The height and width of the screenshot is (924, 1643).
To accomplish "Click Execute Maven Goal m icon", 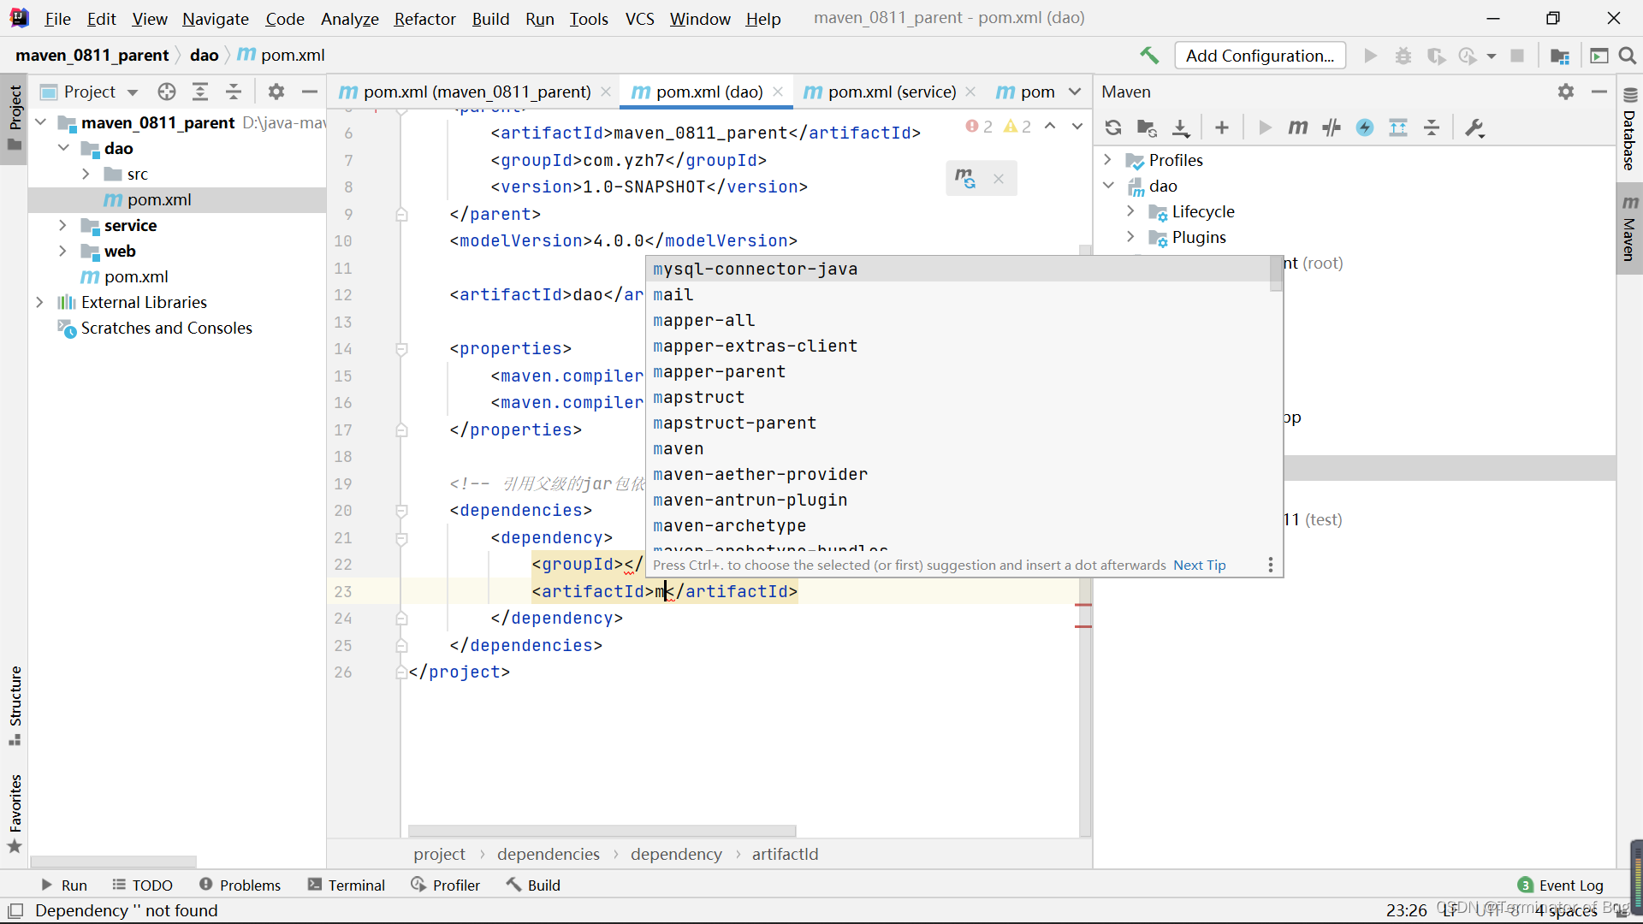I will tap(1298, 127).
